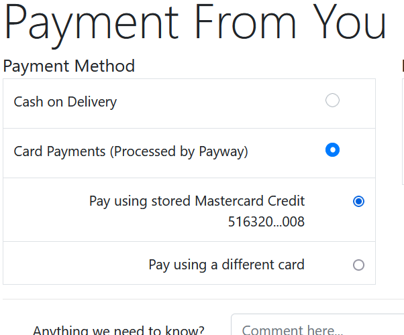Image resolution: width=404 pixels, height=335 pixels.
Task: Click the Comment here text field
Action: 317,326
